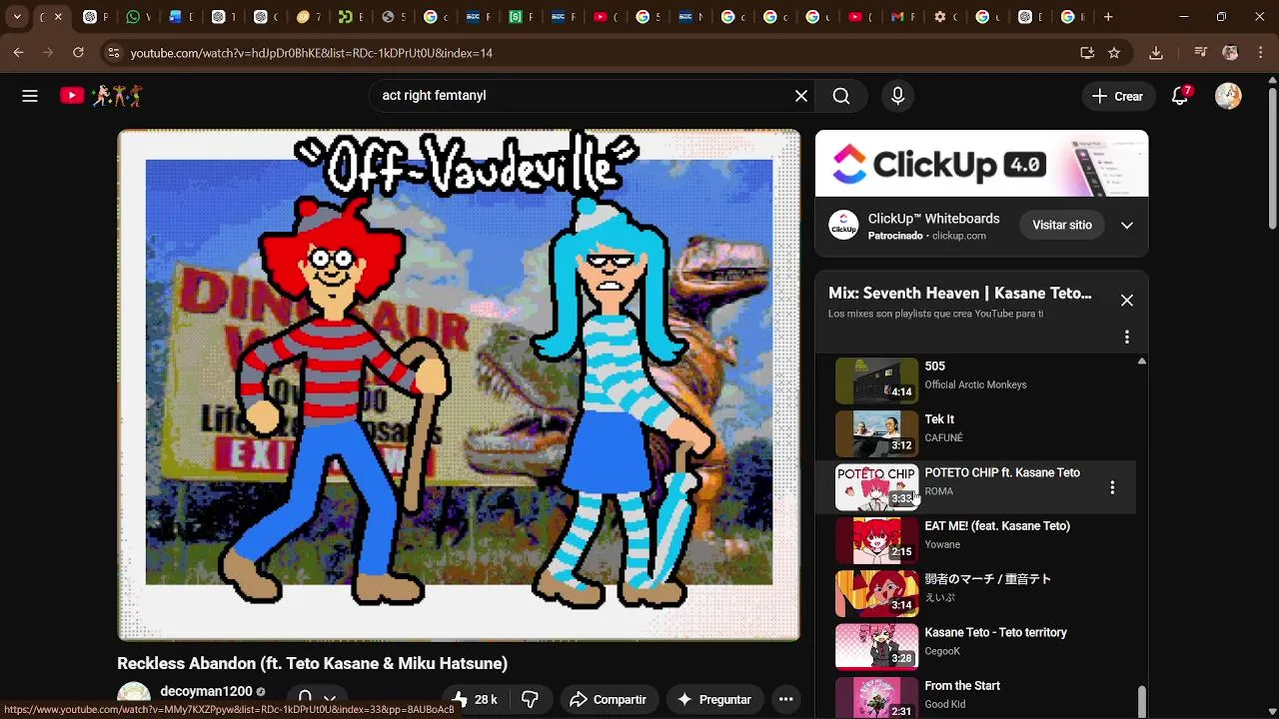Viewport: 1279px width, 719px height.
Task: Open the Chrome profile avatar
Action: pyautogui.click(x=1230, y=53)
